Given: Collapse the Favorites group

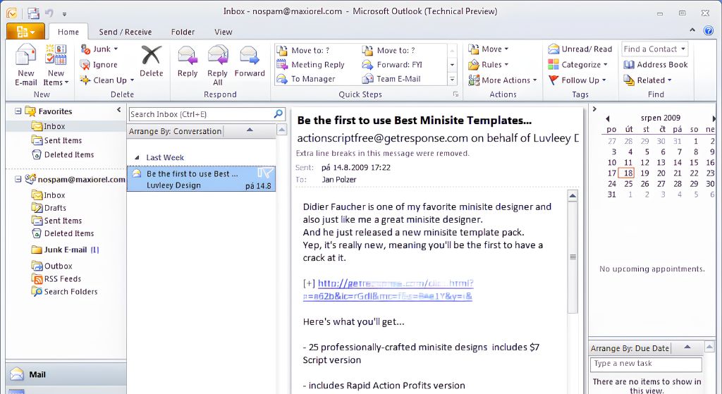Looking at the screenshot, I should pos(18,111).
